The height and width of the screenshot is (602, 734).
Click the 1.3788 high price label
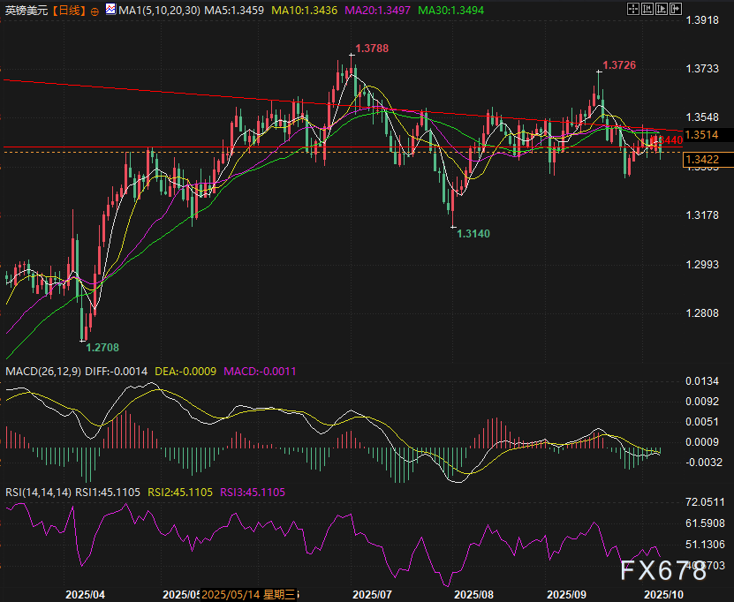coord(372,48)
